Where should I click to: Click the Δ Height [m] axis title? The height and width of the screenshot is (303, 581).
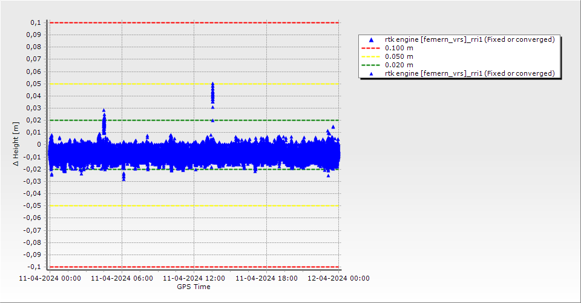16,144
